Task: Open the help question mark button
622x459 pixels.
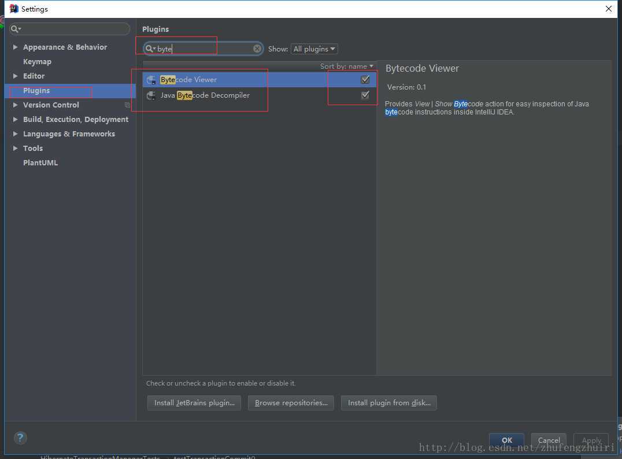Action: pyautogui.click(x=20, y=438)
